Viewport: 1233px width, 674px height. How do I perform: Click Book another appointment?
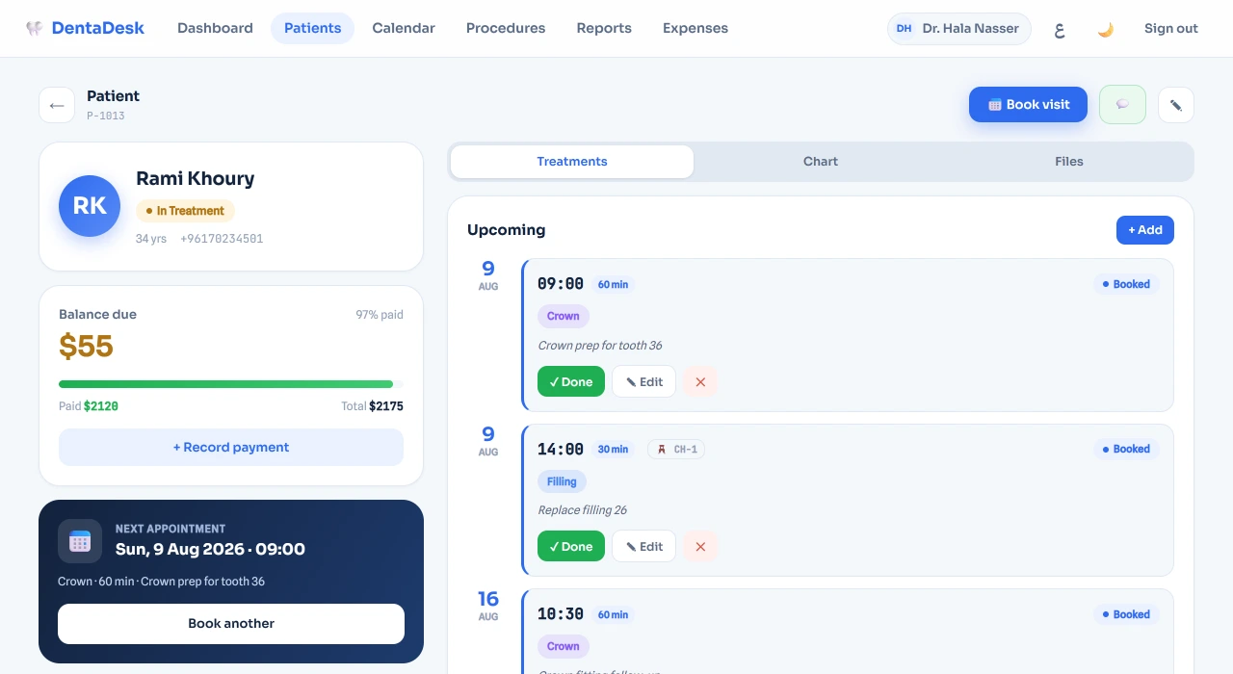point(231,624)
